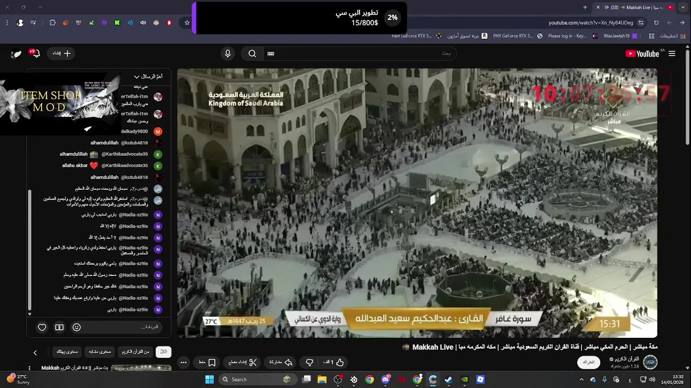Dislike the video with thumbs down
Screen dimensions: 691x388
click(309, 362)
